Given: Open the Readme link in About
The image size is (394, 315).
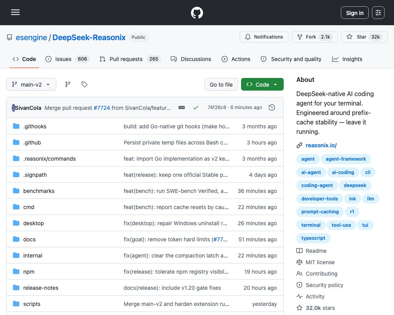Looking at the screenshot, I should click(x=311, y=251).
